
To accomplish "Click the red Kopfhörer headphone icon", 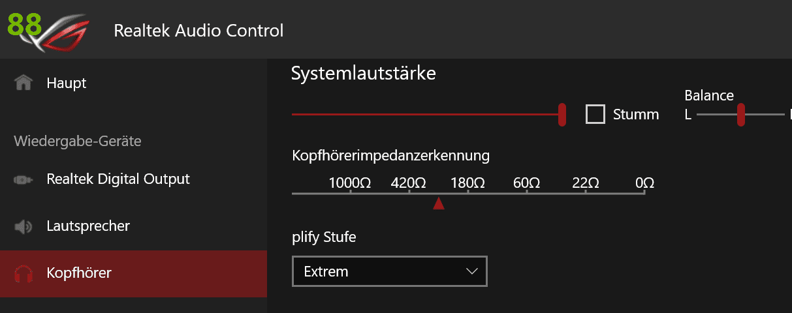I will (x=24, y=273).
